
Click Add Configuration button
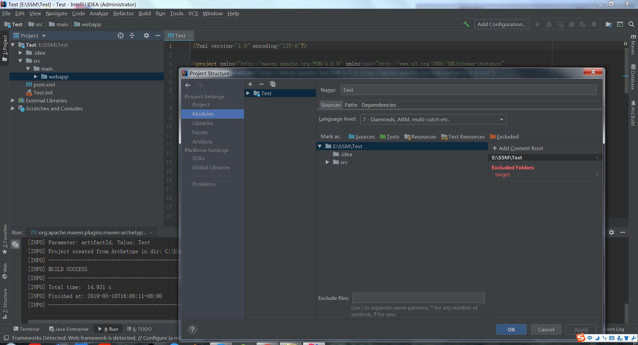(502, 24)
